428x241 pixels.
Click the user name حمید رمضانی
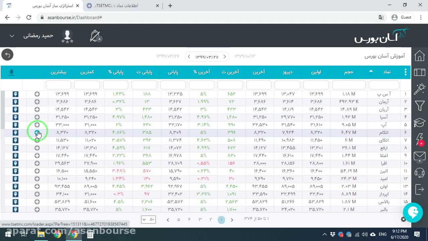tap(38, 35)
